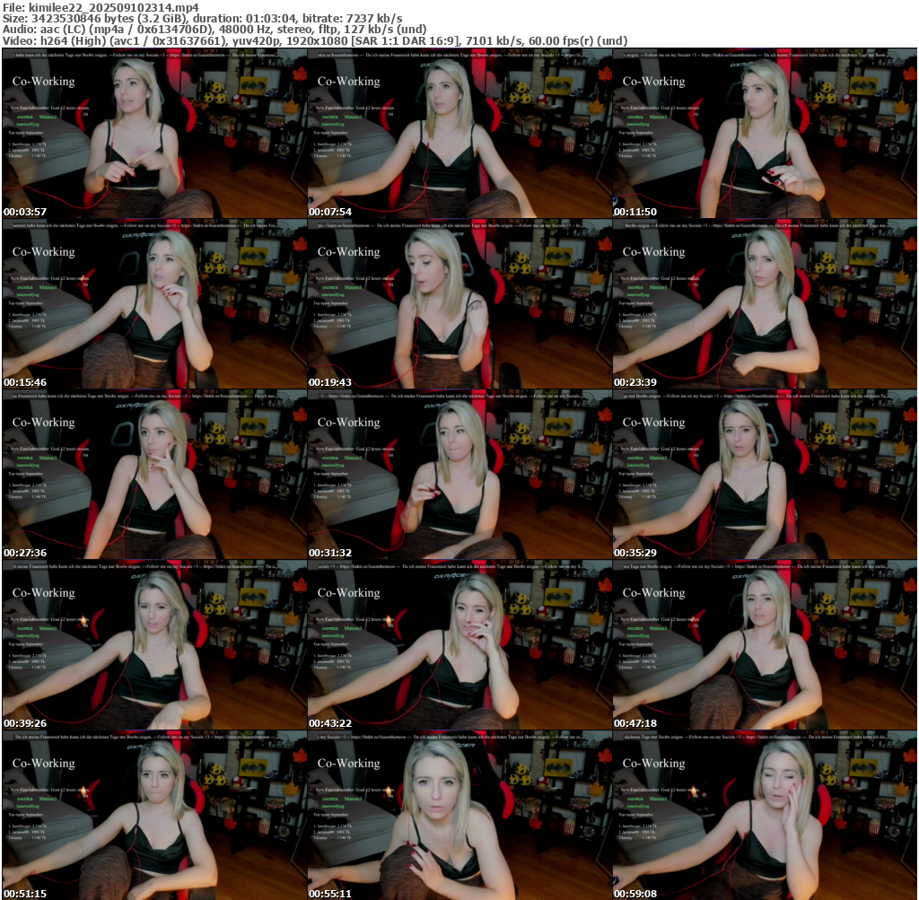Select the frame stamped 00:23:39

(x=765, y=304)
